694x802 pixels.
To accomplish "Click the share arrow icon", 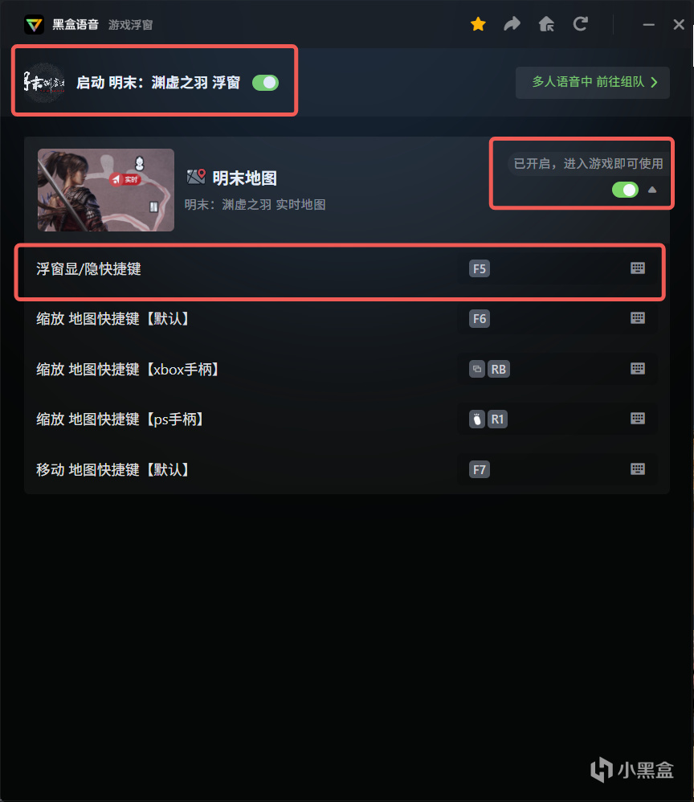I will (x=512, y=23).
